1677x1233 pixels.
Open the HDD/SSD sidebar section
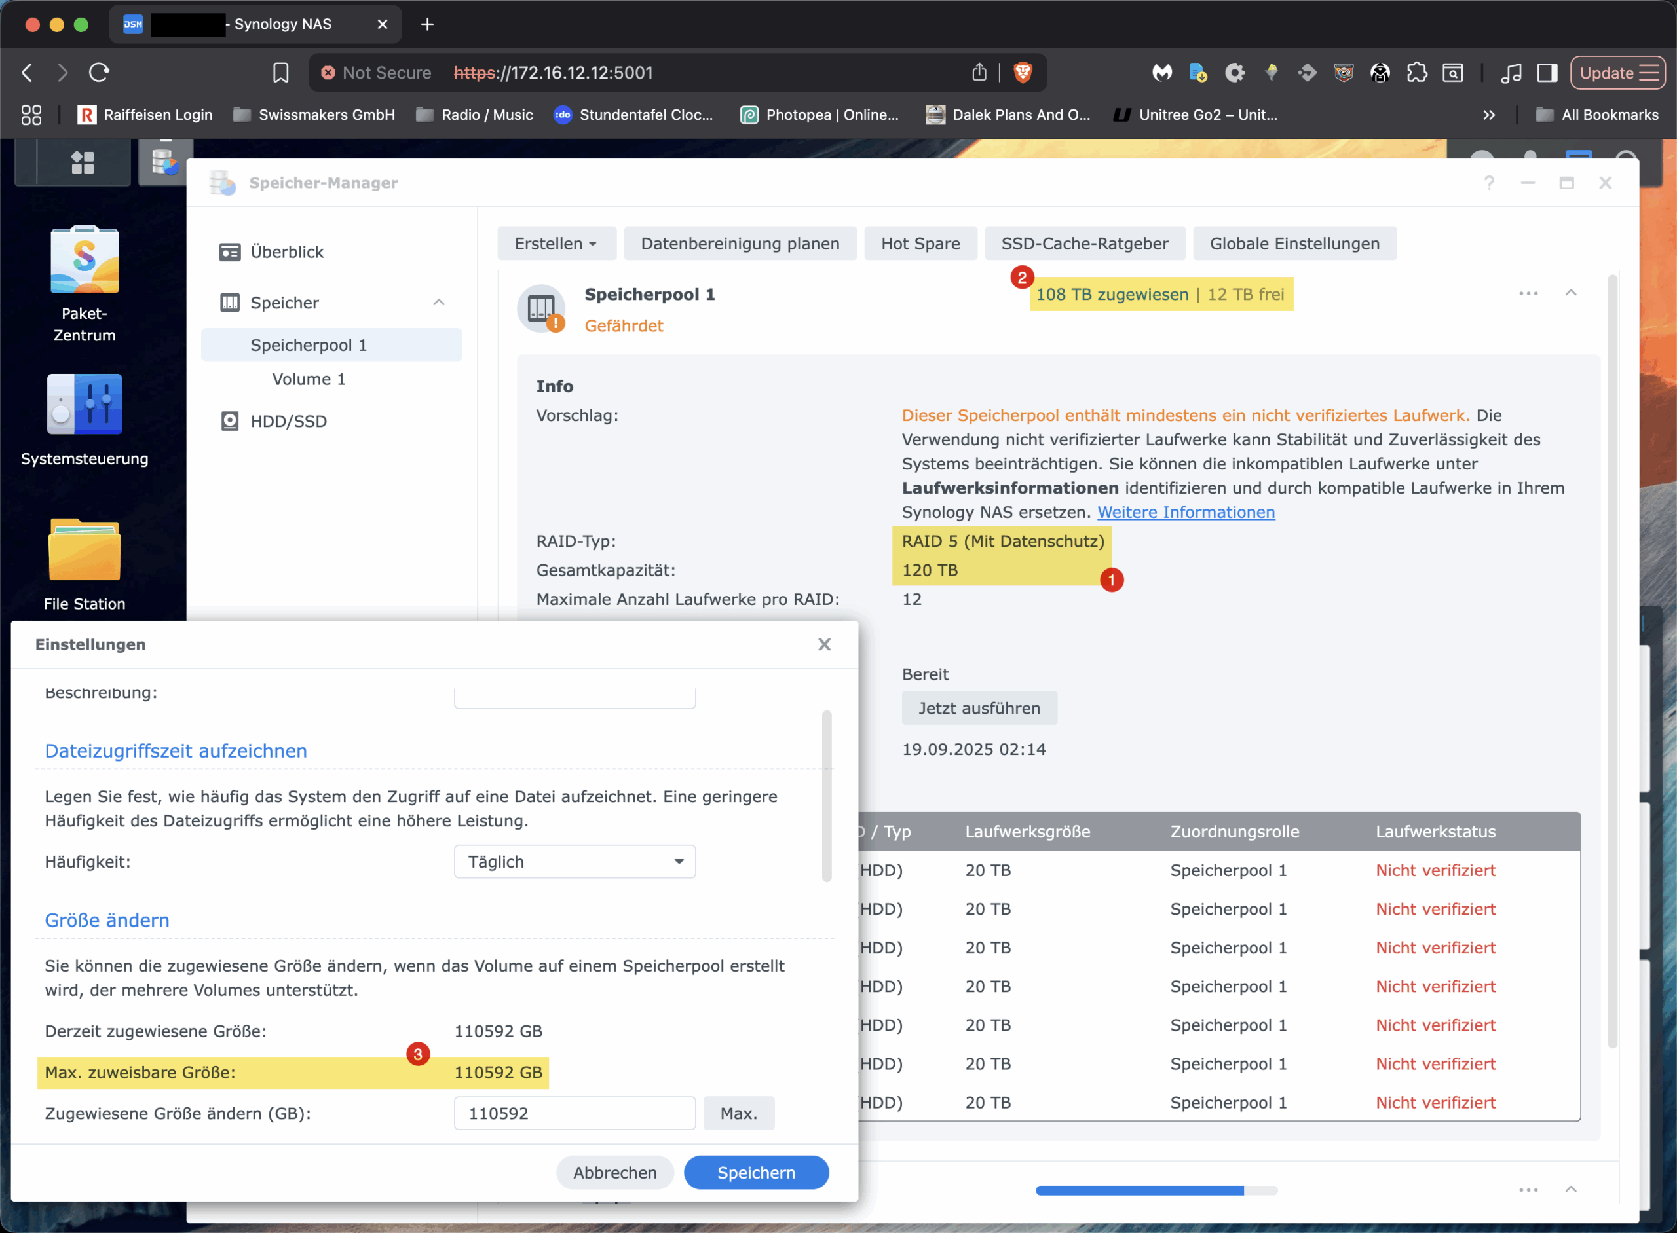point(288,422)
